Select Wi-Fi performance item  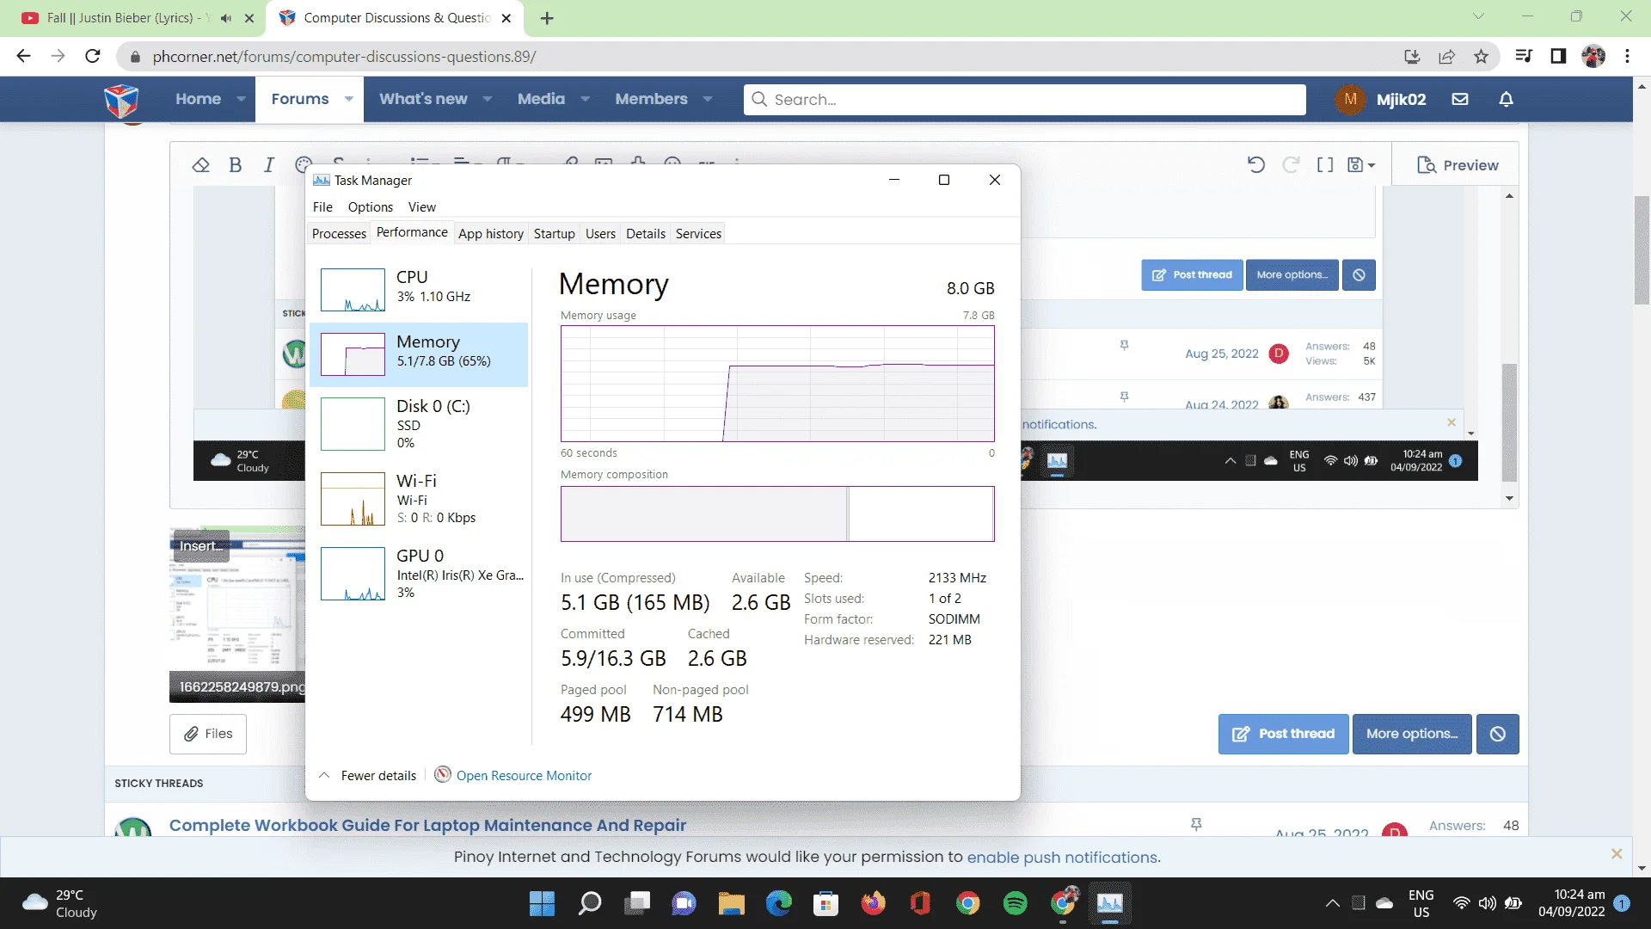[x=419, y=499]
